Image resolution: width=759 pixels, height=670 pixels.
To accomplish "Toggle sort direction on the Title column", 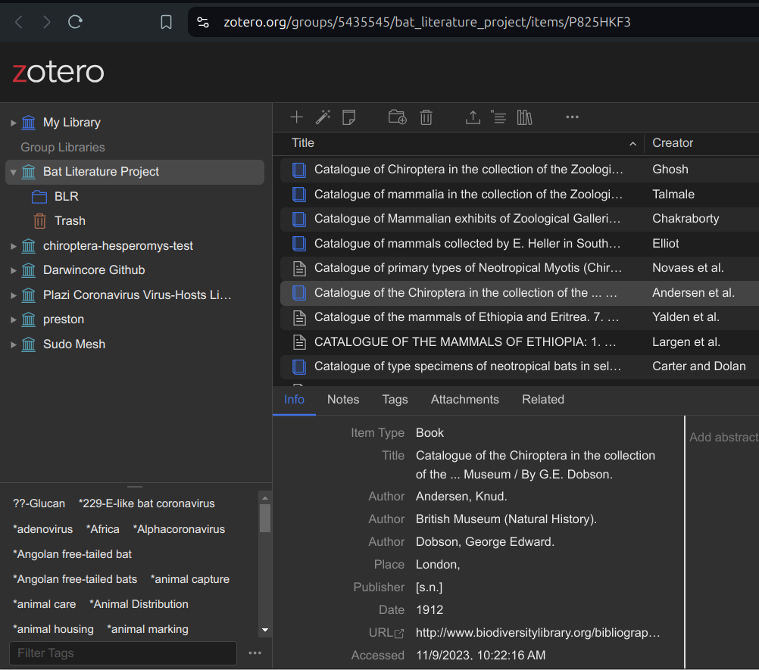I will click(632, 143).
